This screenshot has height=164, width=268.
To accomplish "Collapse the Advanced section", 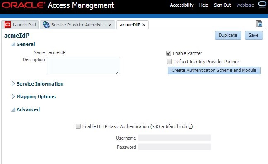I will pyautogui.click(x=13, y=109).
